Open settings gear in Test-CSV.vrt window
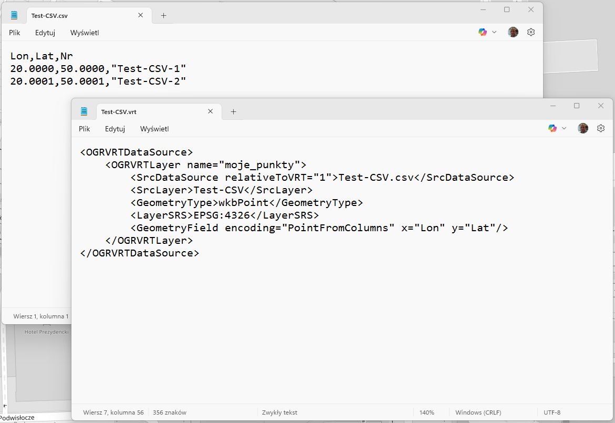This screenshot has height=423, width=615. click(601, 128)
